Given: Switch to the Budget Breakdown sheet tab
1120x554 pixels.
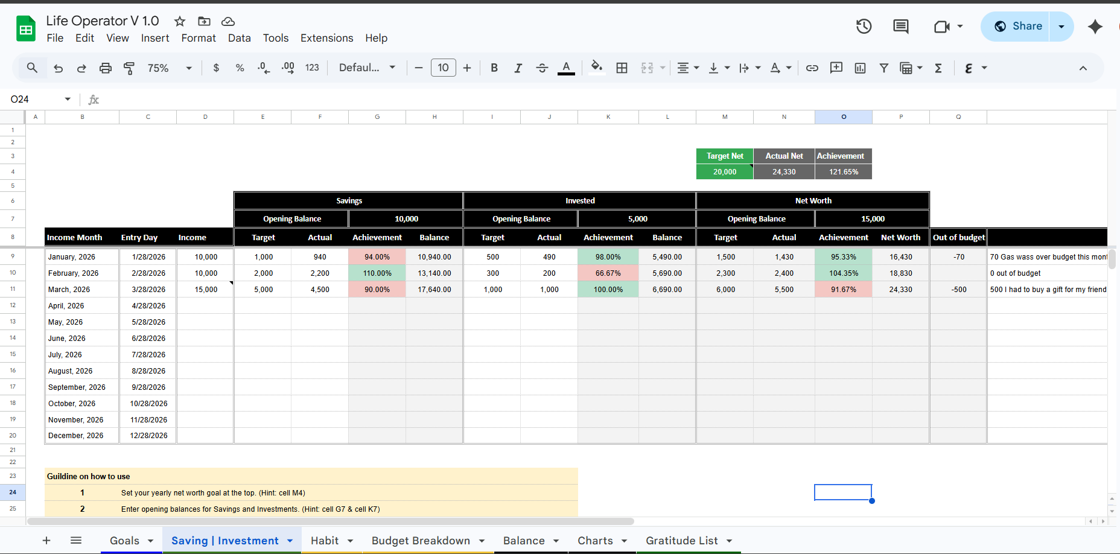Looking at the screenshot, I should (421, 541).
